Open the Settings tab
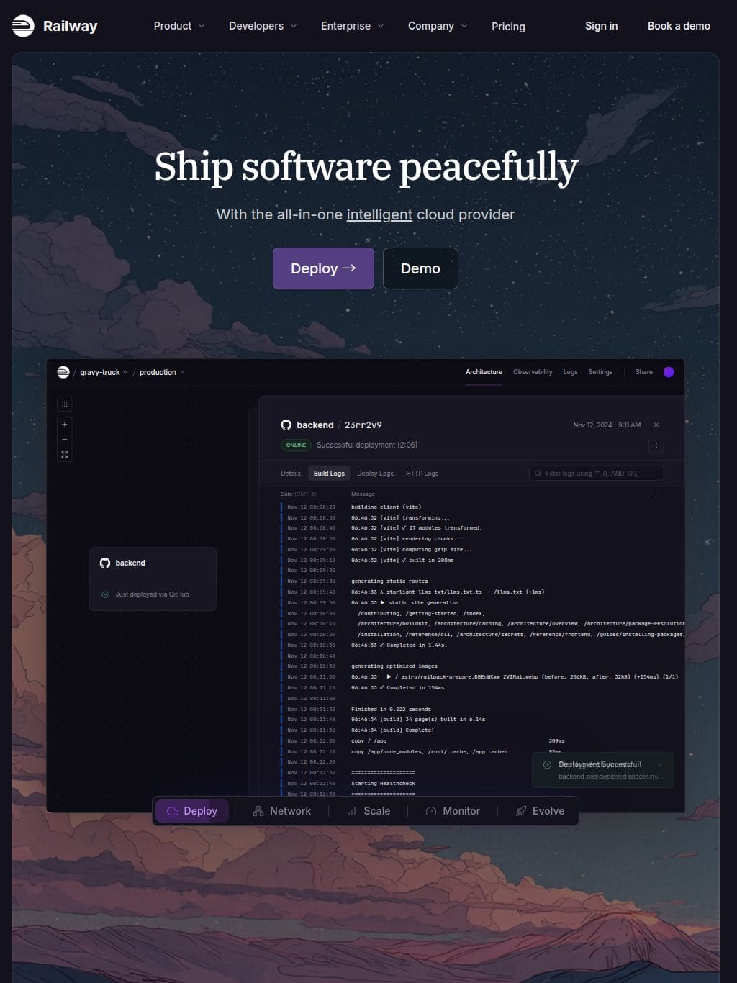The image size is (737, 983). pos(600,372)
